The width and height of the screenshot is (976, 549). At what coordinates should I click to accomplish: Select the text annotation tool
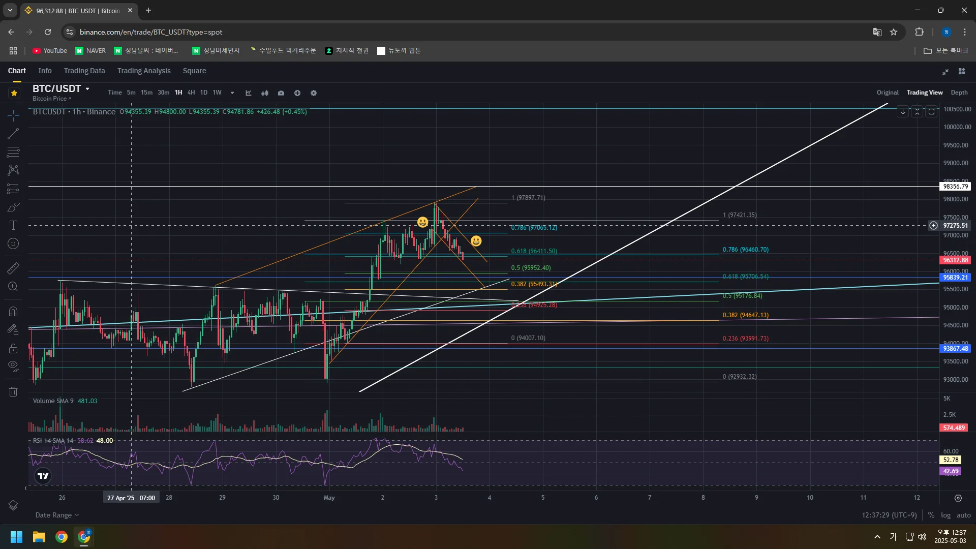tap(13, 226)
